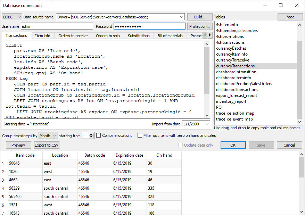Viewport: 305px width, 215px height.
Task: Open the Orders to ship tab
Action: point(108,36)
